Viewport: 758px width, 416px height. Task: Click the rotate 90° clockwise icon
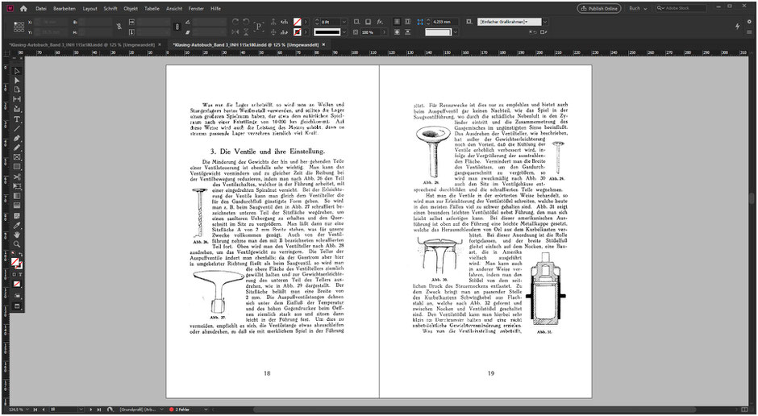[x=235, y=23]
